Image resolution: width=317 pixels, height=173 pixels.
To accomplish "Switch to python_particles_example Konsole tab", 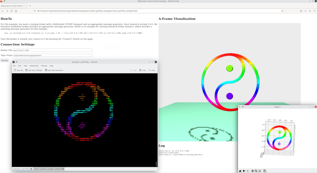I will (x=48, y=169).
